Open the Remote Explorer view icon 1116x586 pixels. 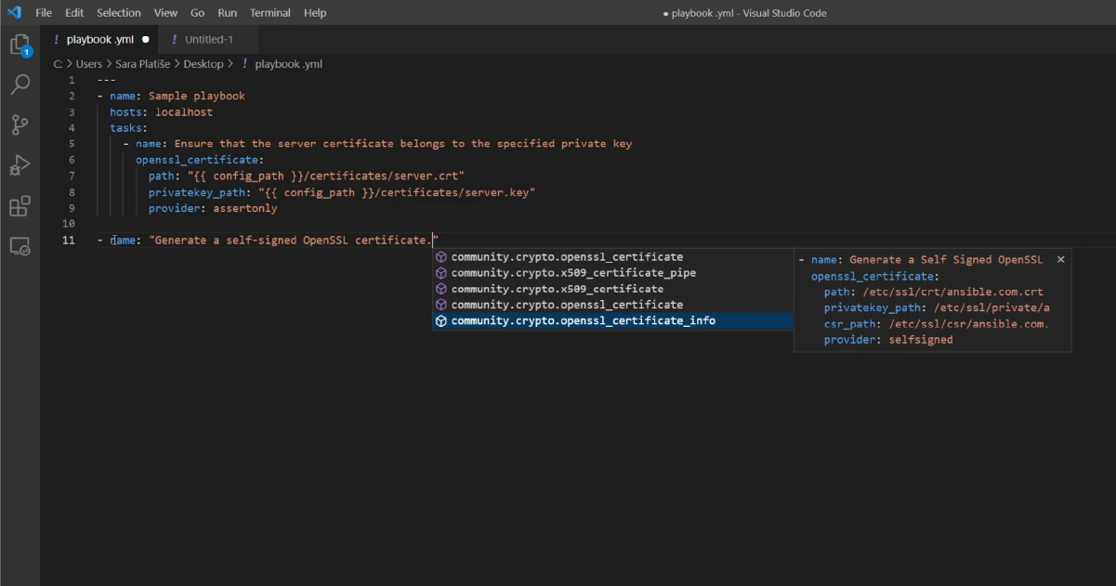click(x=20, y=246)
